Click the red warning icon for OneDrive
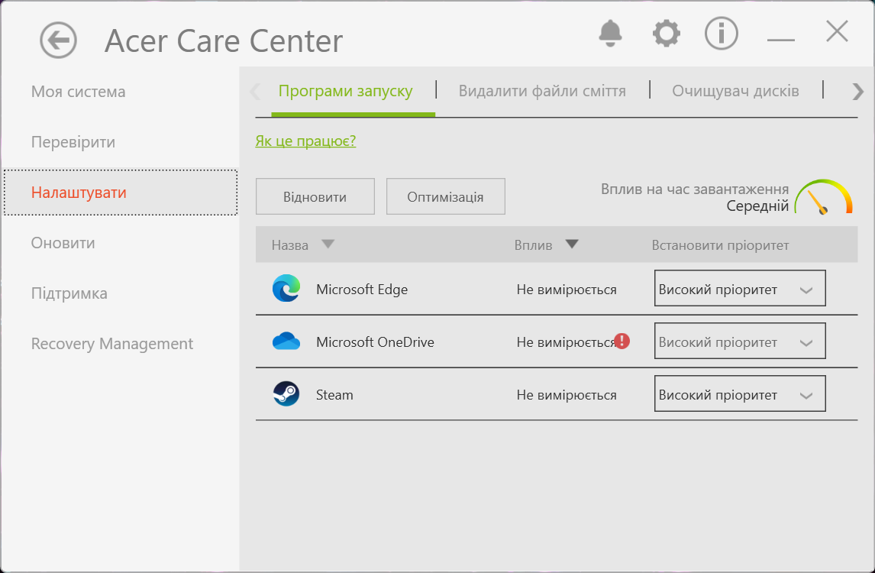 click(622, 341)
